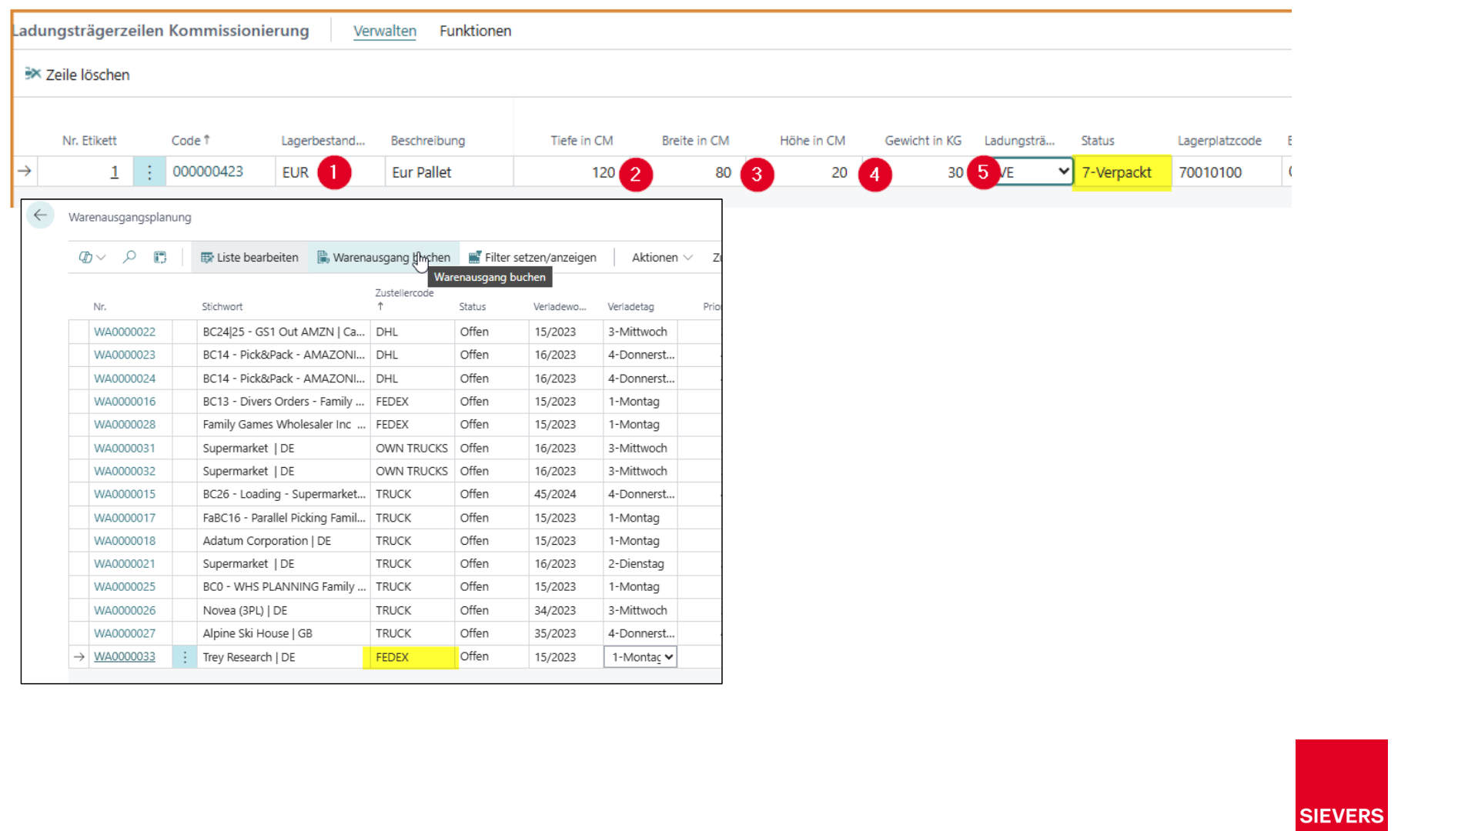The image size is (1478, 831).
Task: Click OWN TRUCKS cell for WA0000031
Action: pyautogui.click(x=411, y=448)
